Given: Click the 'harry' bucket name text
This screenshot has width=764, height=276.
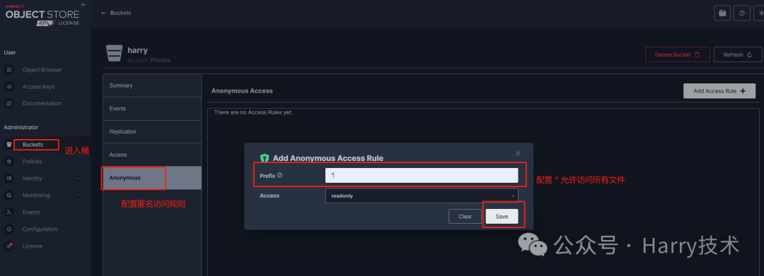Looking at the screenshot, I should click(x=137, y=50).
